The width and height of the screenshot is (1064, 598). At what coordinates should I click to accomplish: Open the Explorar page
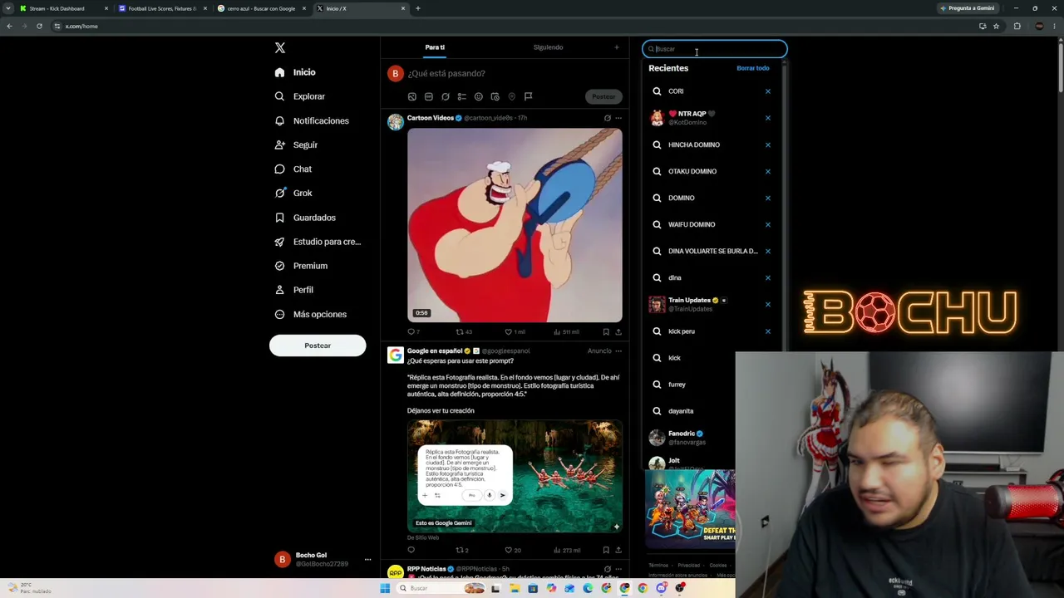pos(300,96)
